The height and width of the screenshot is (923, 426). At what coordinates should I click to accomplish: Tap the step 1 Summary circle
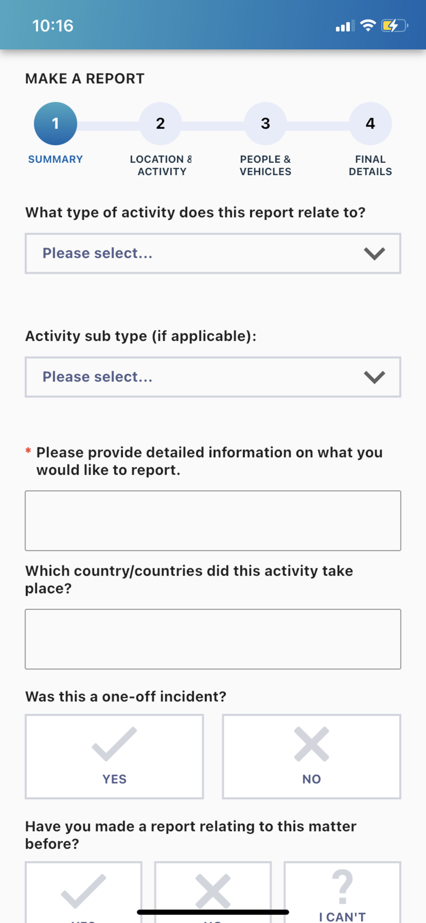pos(56,124)
